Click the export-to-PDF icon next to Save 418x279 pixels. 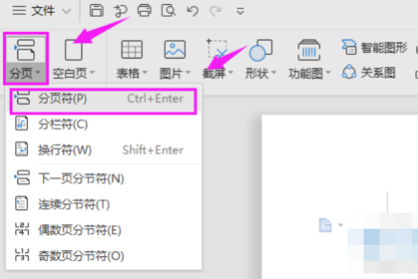tap(121, 11)
